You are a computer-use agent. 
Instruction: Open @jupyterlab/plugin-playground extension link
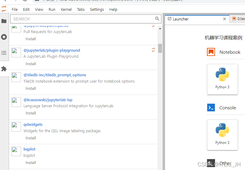(52, 50)
